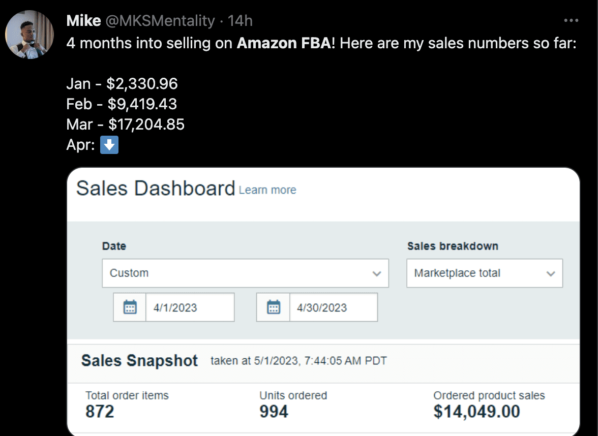Click the end date calendar icon

pyautogui.click(x=274, y=307)
